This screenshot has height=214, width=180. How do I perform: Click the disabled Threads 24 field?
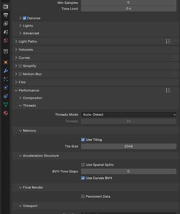[129, 121]
